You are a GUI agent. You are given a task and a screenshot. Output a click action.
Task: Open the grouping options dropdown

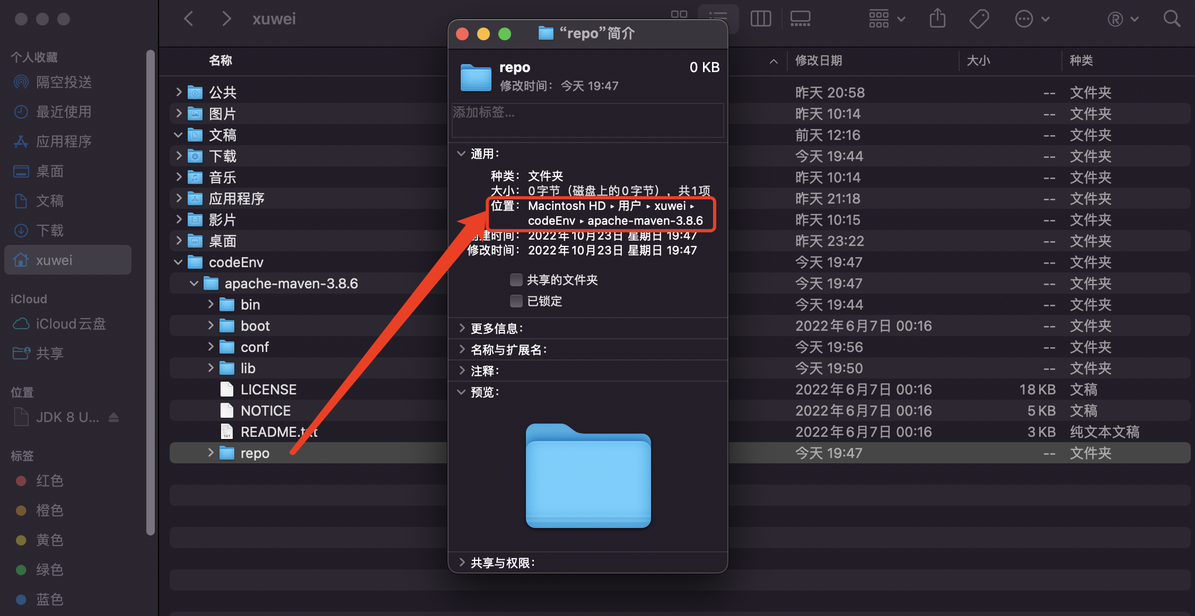tap(886, 19)
